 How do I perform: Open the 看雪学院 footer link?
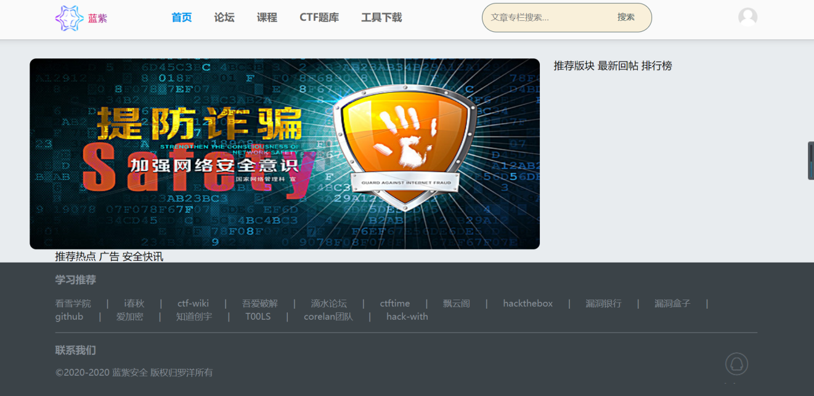73,303
